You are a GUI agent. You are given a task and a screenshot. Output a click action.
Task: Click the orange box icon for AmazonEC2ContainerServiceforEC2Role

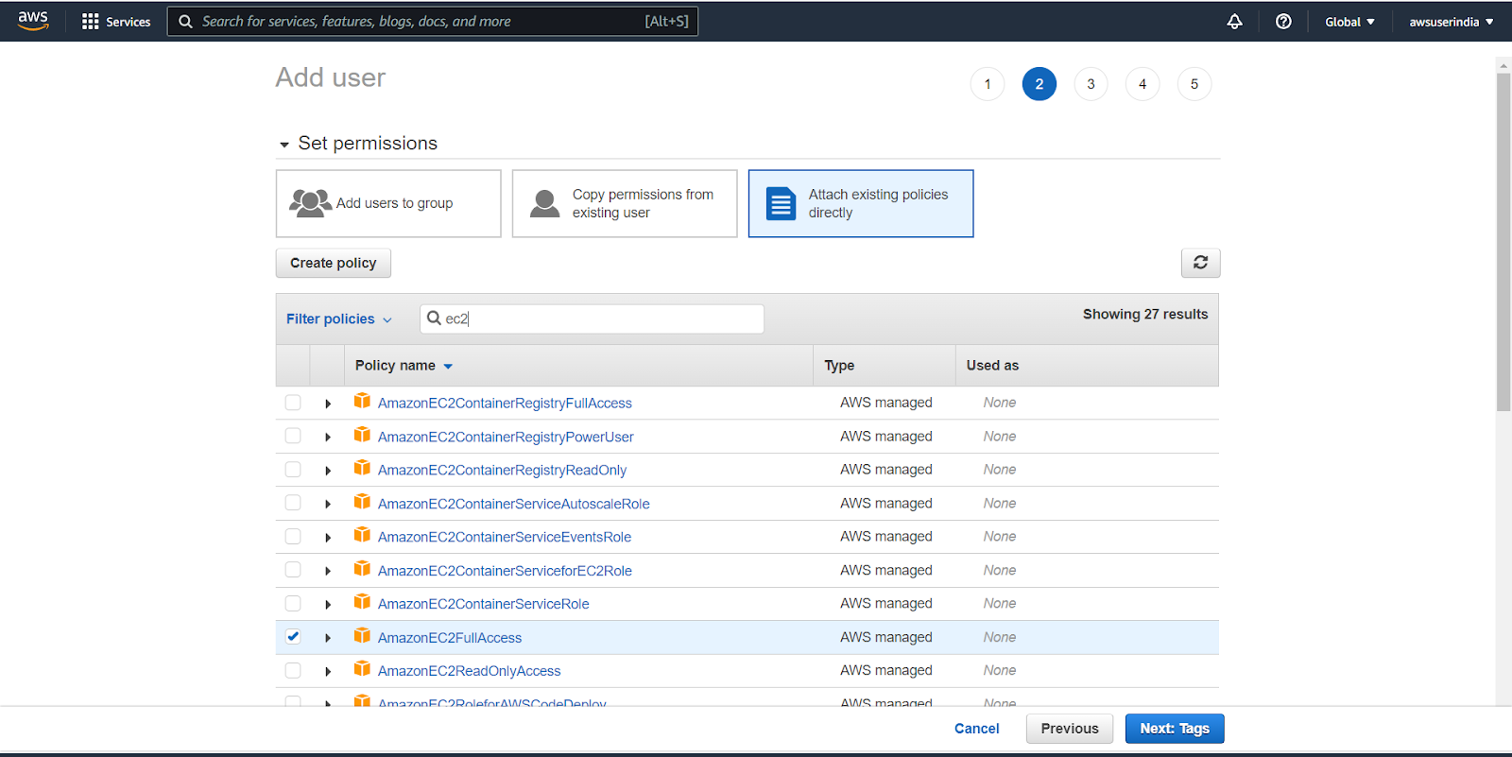point(362,569)
